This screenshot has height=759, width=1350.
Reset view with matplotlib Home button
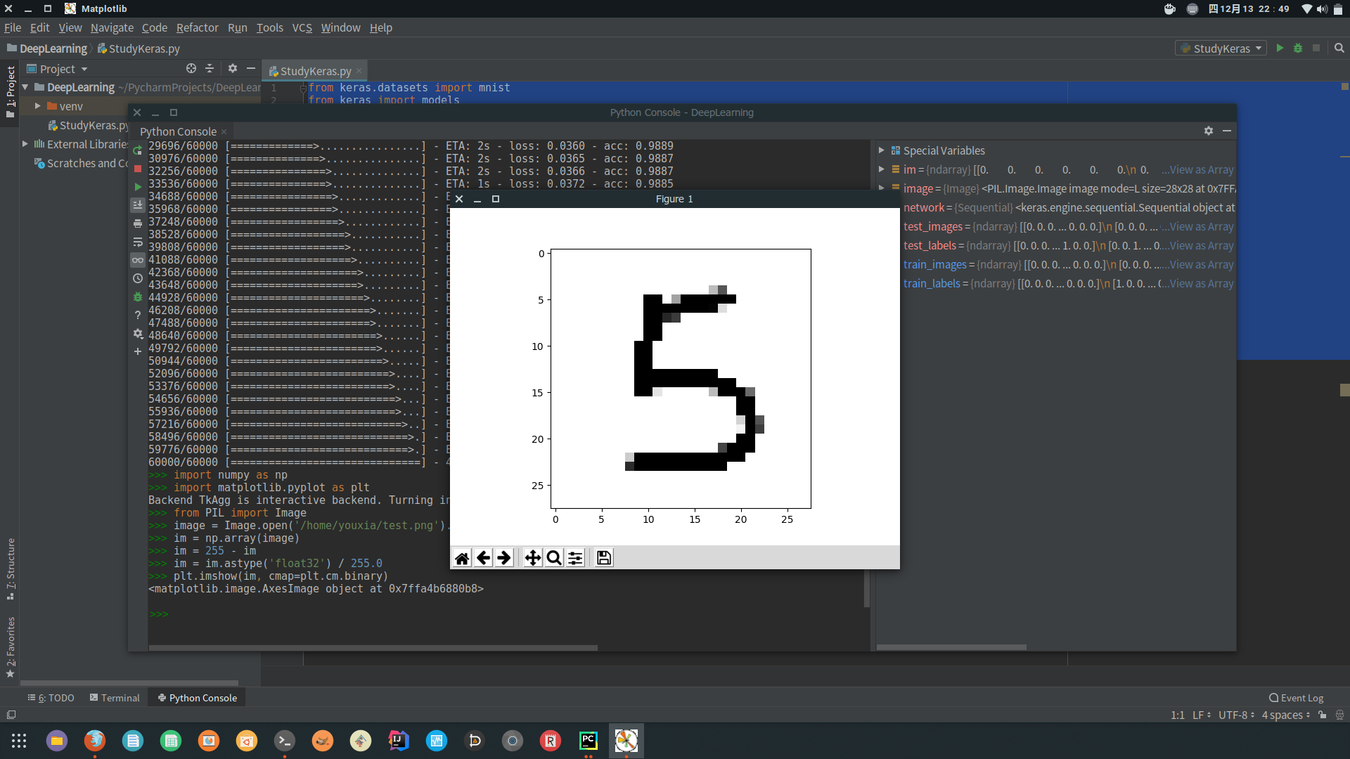coord(462,558)
